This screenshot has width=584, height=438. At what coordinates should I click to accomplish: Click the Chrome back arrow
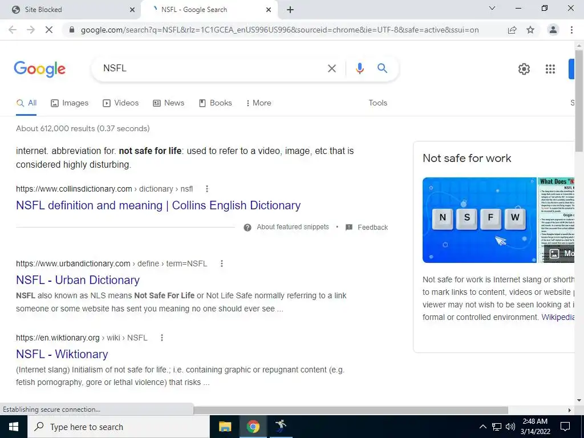[13, 30]
